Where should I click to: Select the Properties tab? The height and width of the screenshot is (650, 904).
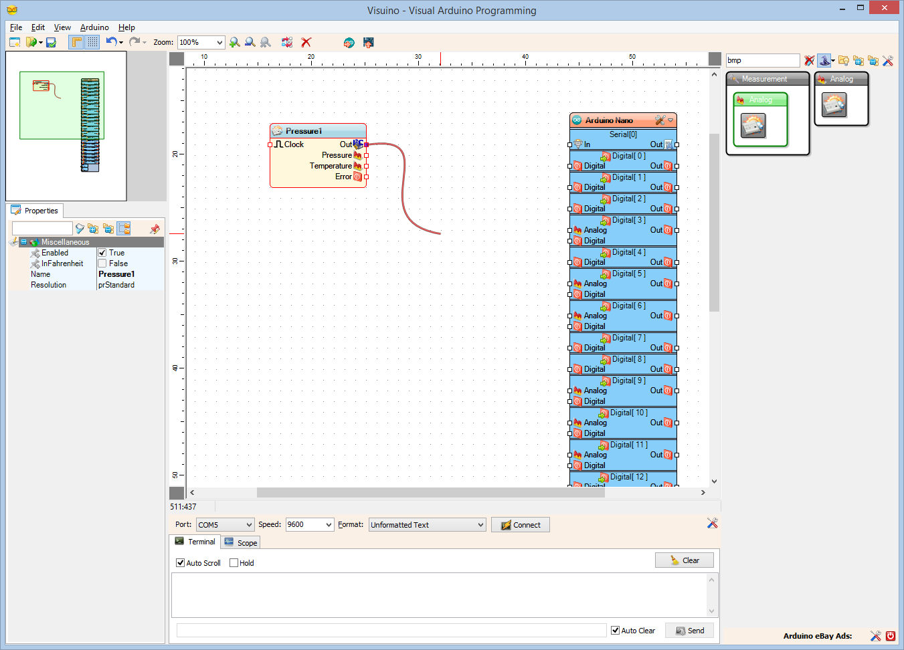35,211
